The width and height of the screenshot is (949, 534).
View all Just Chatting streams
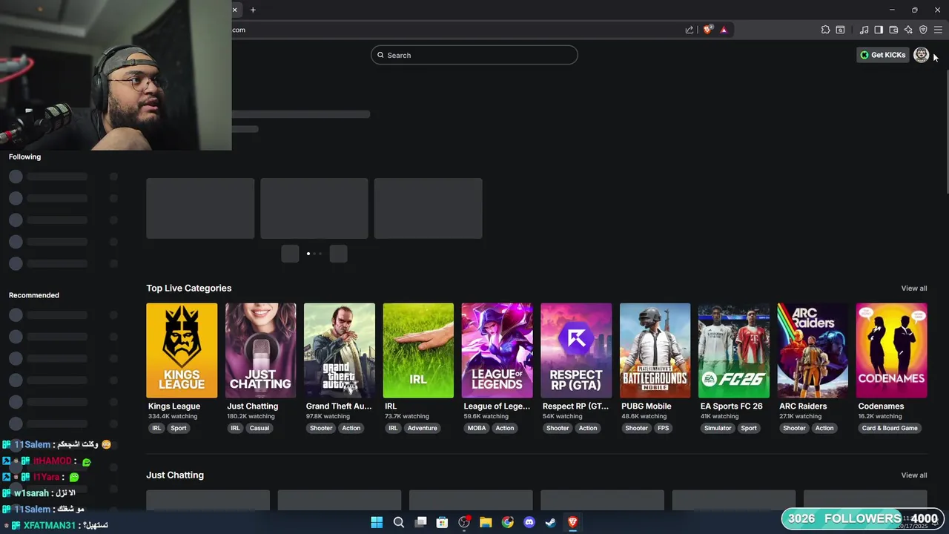914,475
